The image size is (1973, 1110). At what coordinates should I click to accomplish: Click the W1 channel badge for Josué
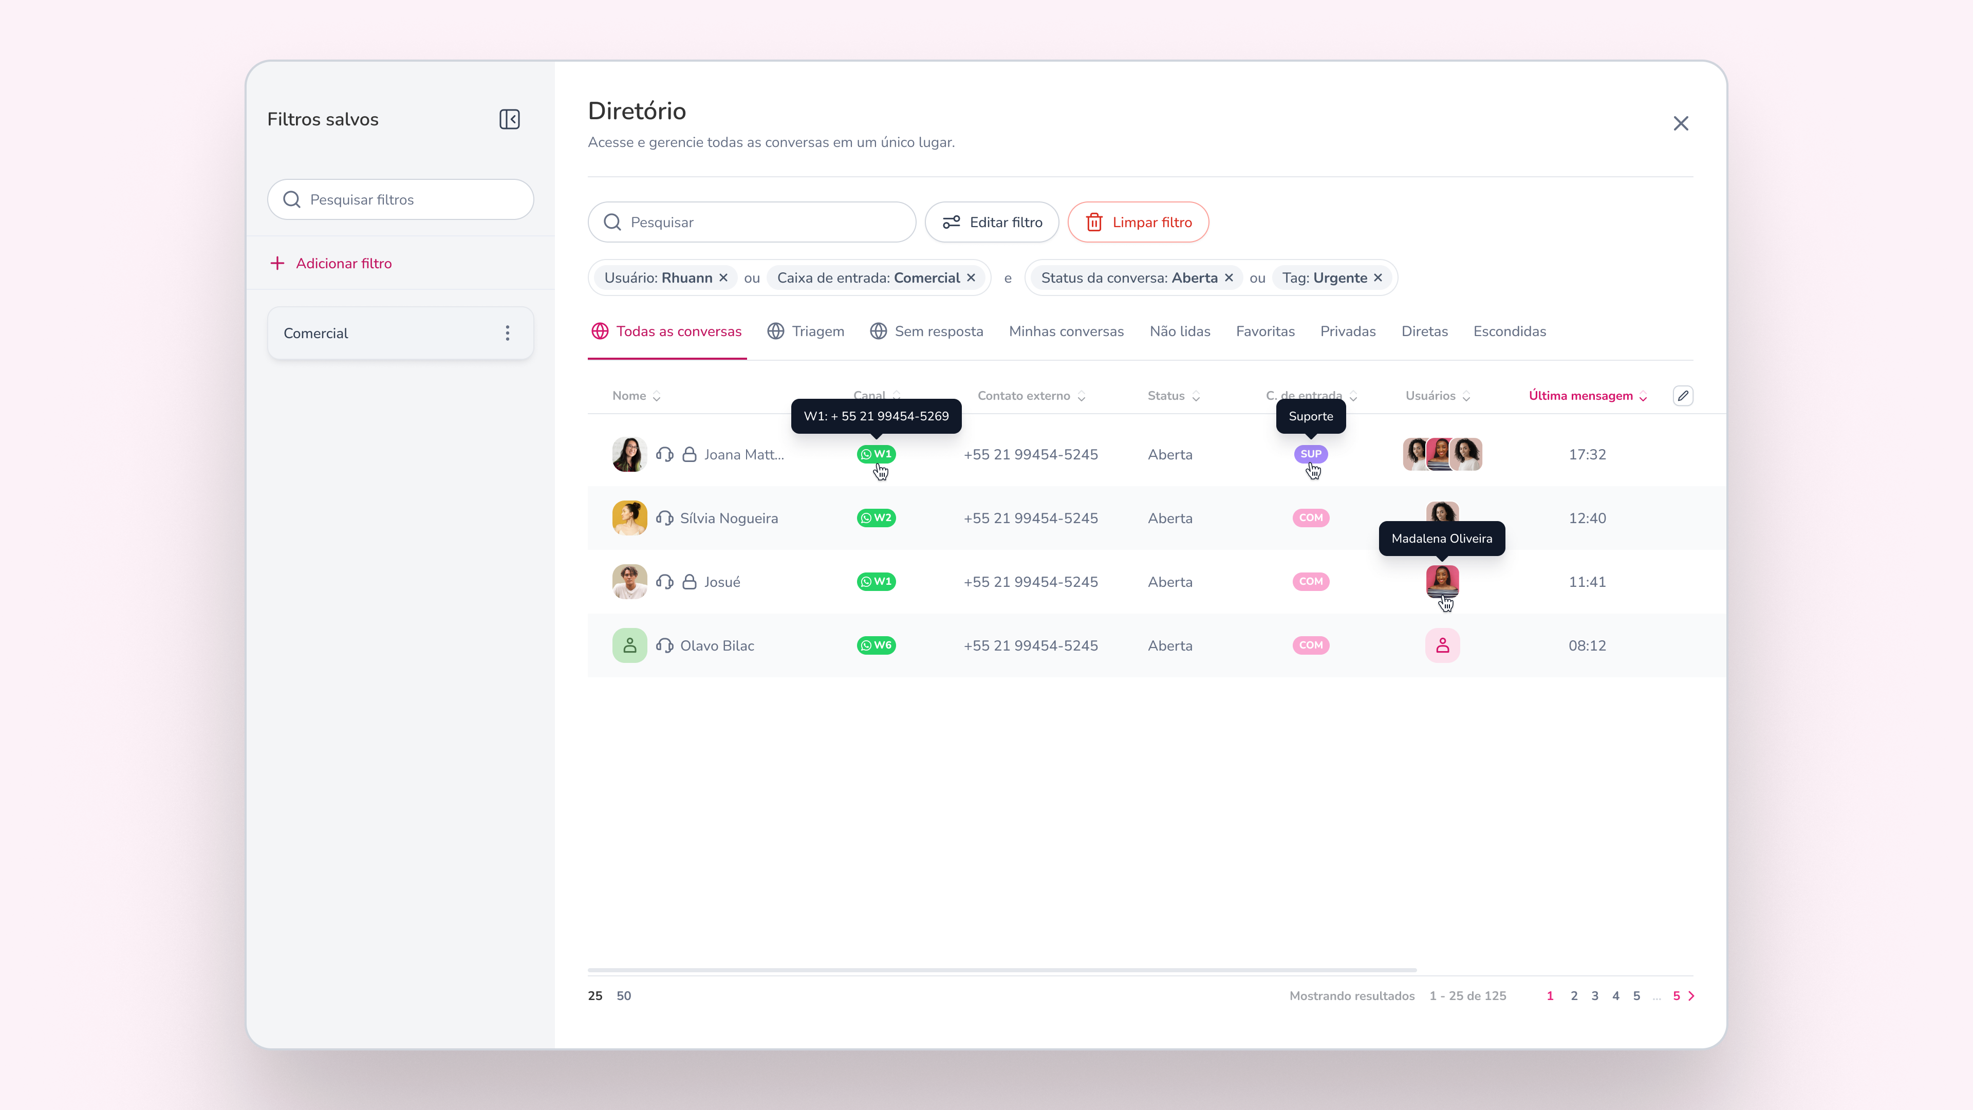tap(876, 581)
